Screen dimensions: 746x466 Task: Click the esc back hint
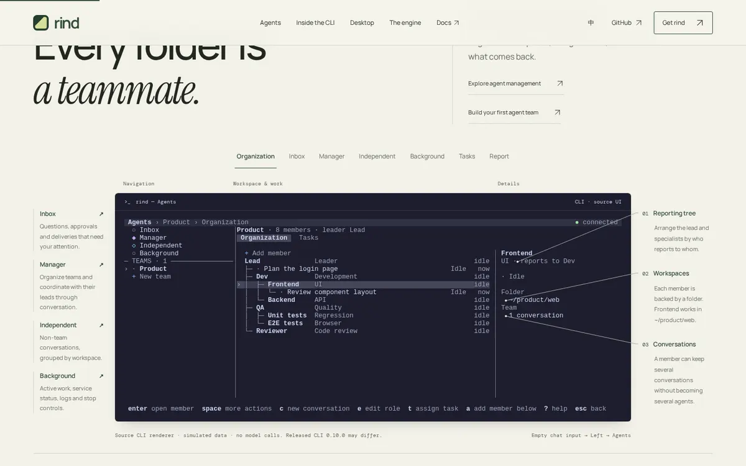tap(591, 409)
